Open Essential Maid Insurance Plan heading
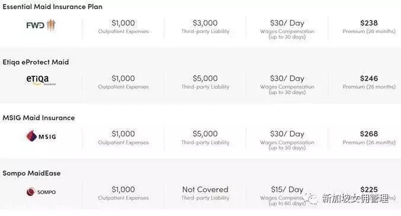The image size is (401, 216). pos(53,7)
